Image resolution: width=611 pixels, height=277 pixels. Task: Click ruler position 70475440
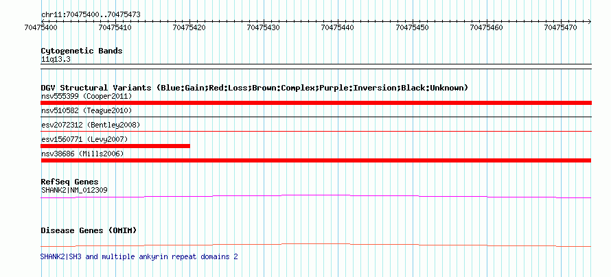(338, 27)
